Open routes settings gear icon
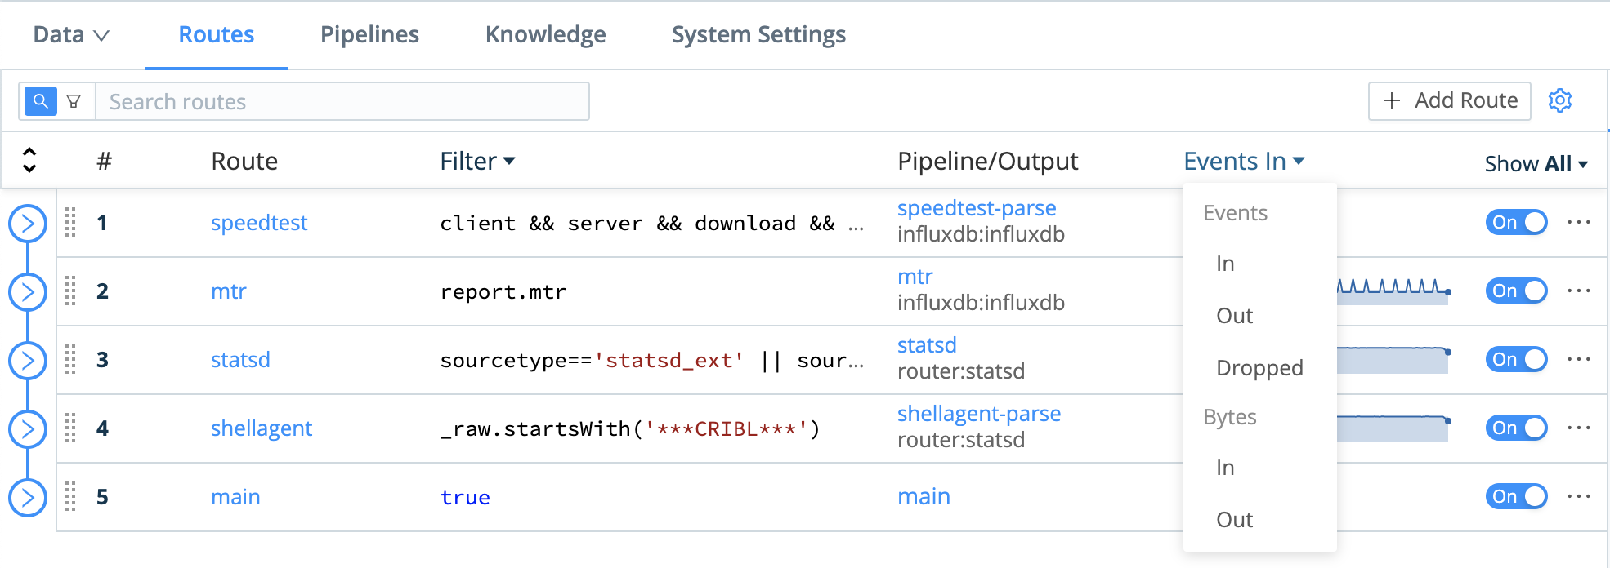Image resolution: width=1610 pixels, height=568 pixels. (x=1559, y=100)
